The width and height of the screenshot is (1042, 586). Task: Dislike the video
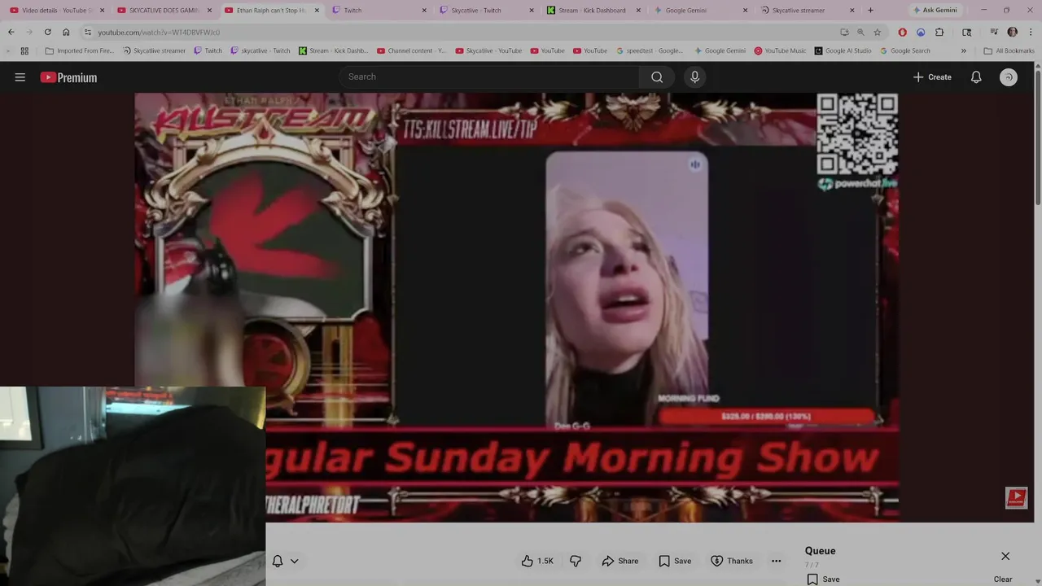point(576,561)
